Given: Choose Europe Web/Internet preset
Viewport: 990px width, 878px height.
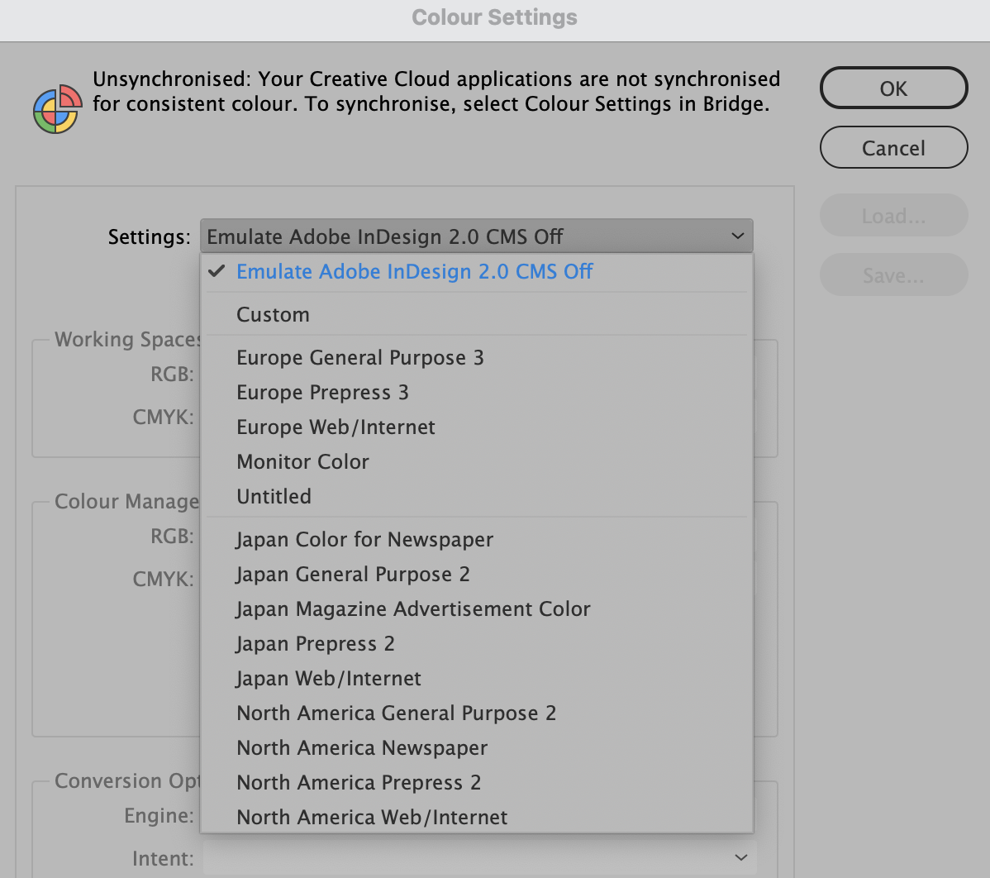Looking at the screenshot, I should click(336, 427).
